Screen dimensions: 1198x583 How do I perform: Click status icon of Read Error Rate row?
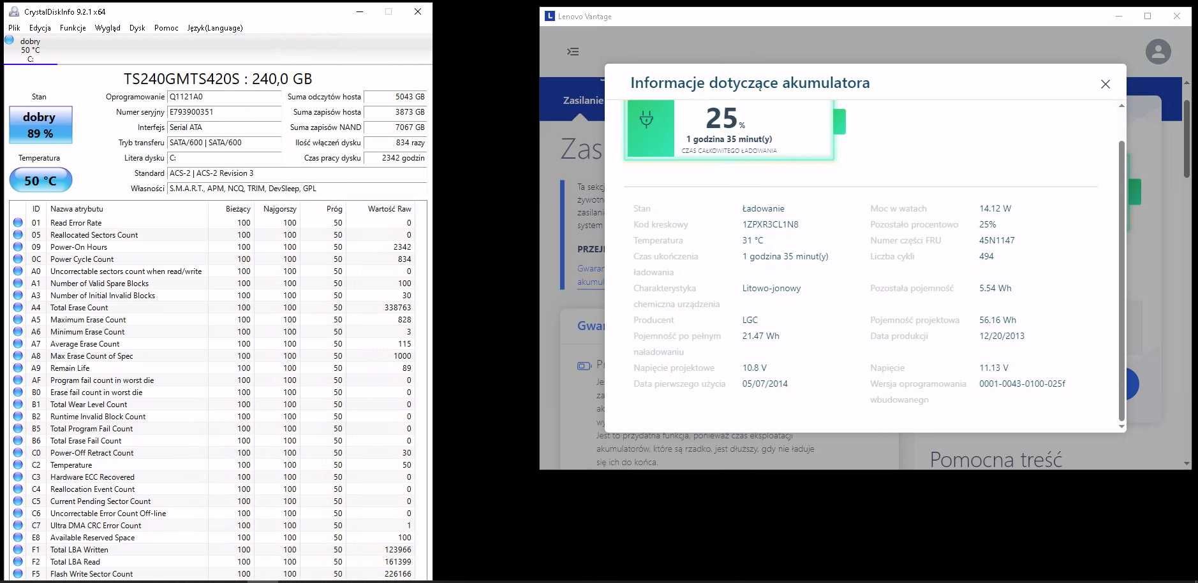coord(18,223)
